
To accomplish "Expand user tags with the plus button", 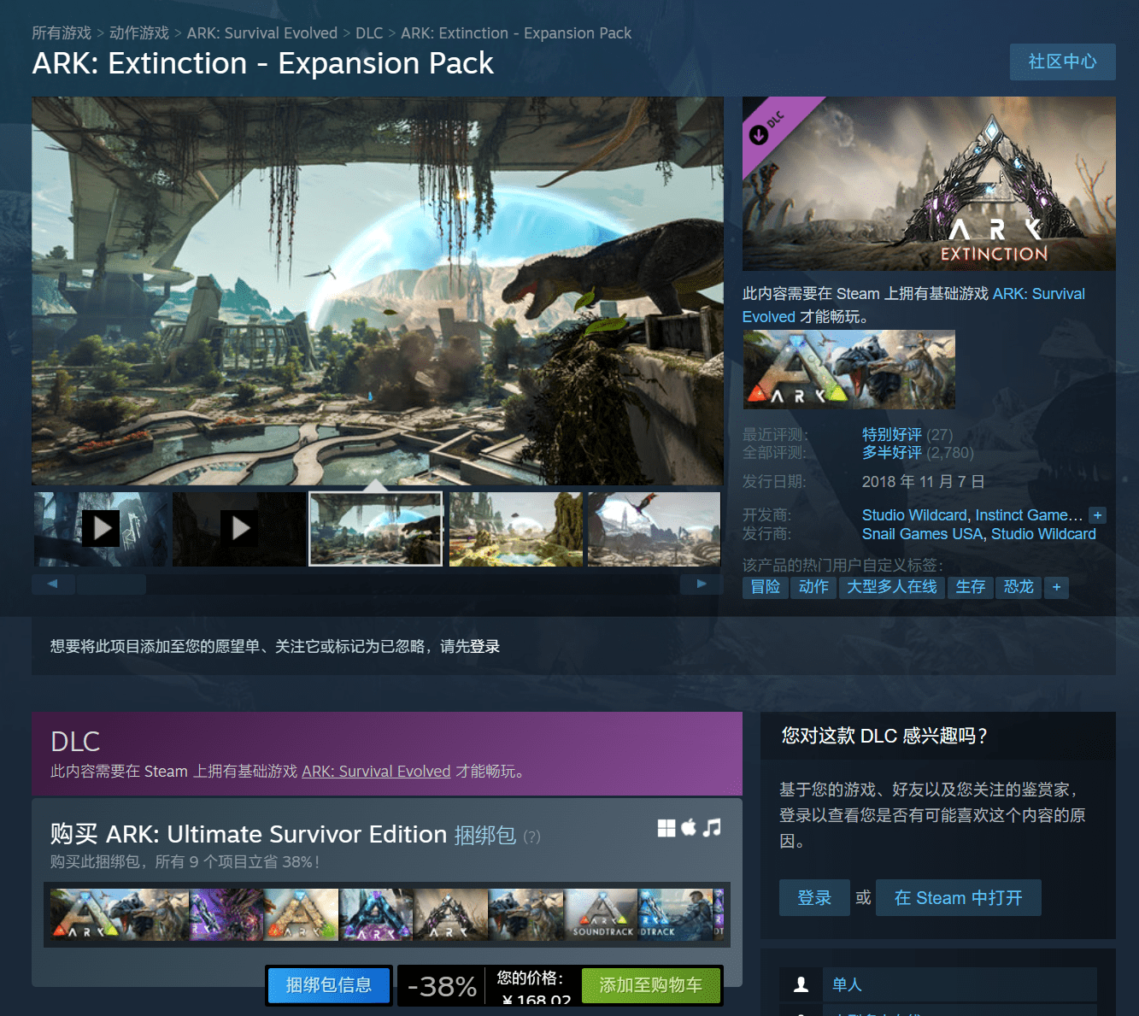I will (x=1056, y=587).
